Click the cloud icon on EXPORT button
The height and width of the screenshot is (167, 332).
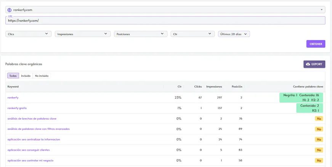(308, 64)
